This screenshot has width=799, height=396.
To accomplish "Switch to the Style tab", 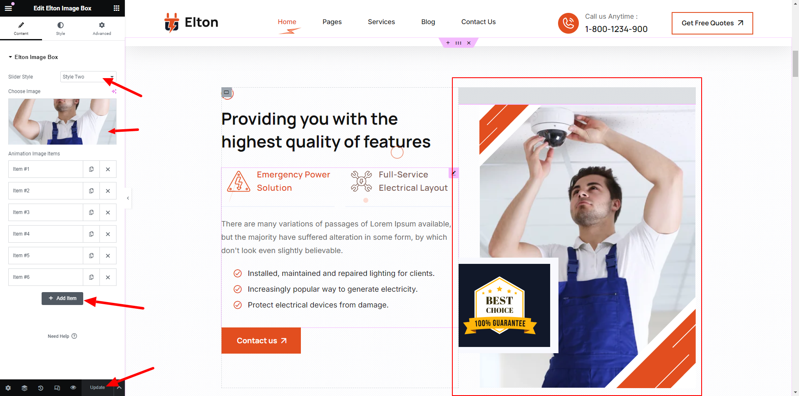I will point(61,28).
